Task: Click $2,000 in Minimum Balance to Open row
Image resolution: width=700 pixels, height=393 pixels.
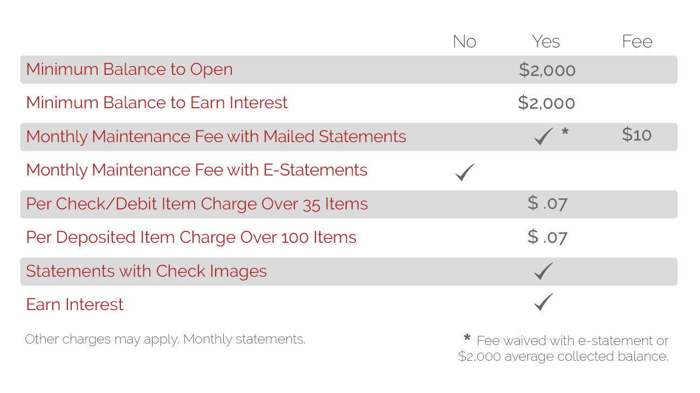Action: [x=547, y=70]
